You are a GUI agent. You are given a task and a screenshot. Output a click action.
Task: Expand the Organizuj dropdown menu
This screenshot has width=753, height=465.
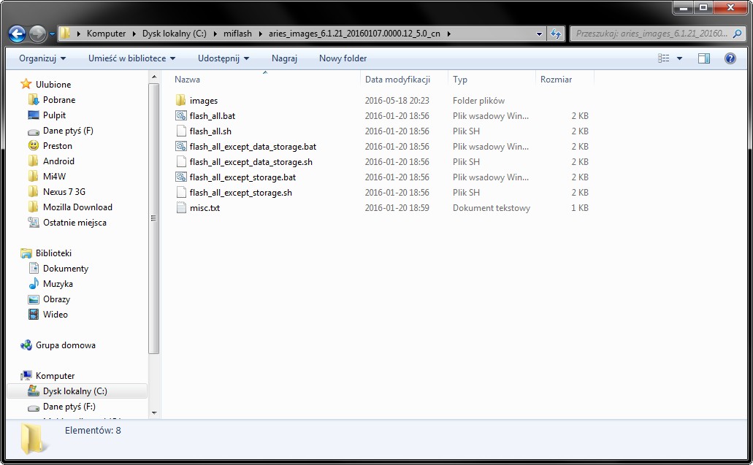tap(42, 58)
